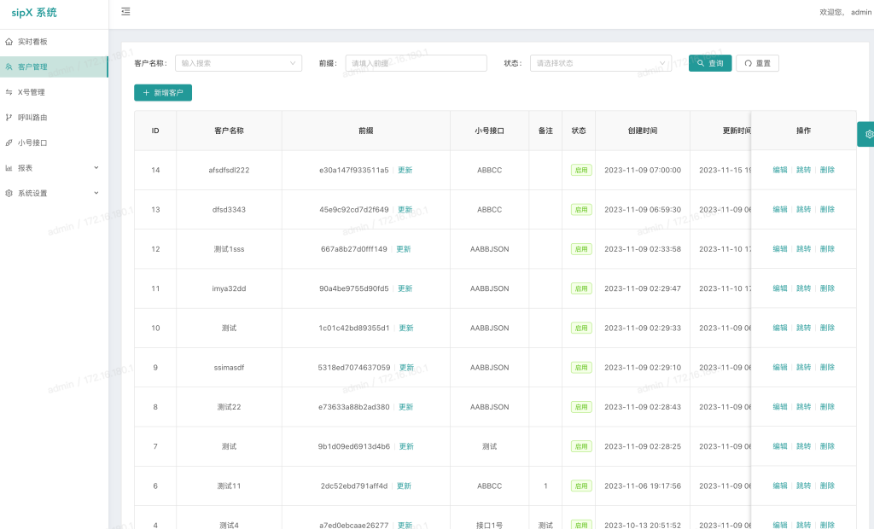
Task: Click the user icon beside 客户管理
Action: point(9,67)
